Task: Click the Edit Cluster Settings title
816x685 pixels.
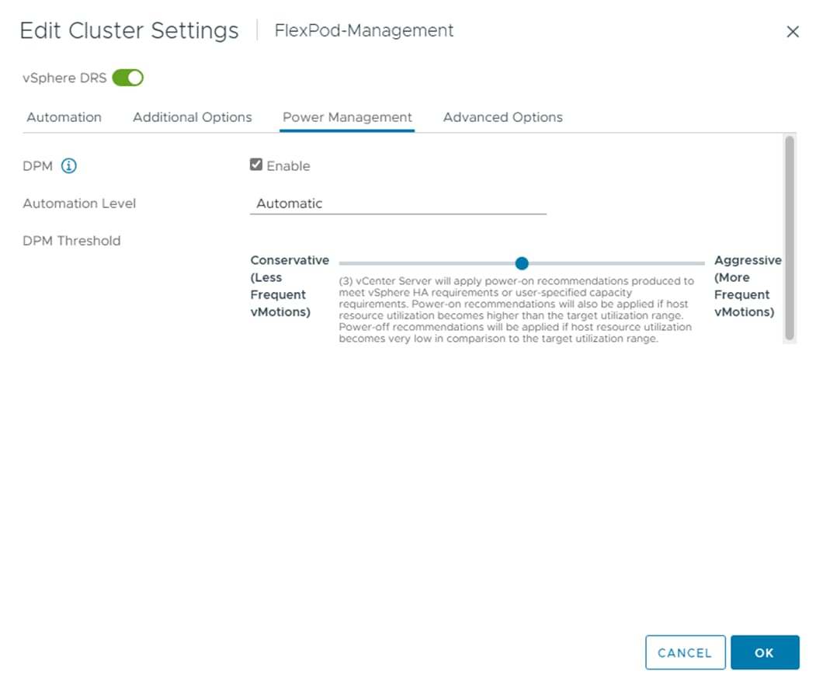Action: (x=129, y=30)
